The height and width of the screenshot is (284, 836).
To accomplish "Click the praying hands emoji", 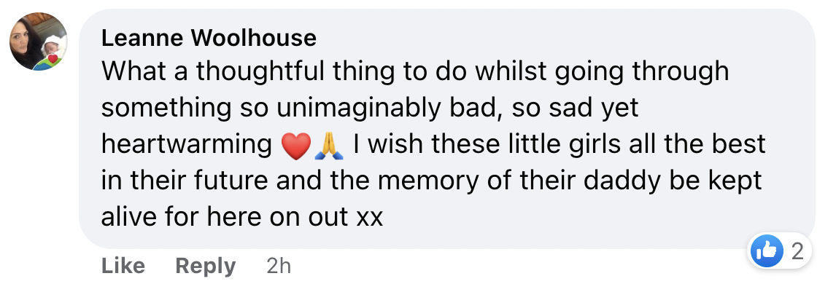I will [x=329, y=146].
